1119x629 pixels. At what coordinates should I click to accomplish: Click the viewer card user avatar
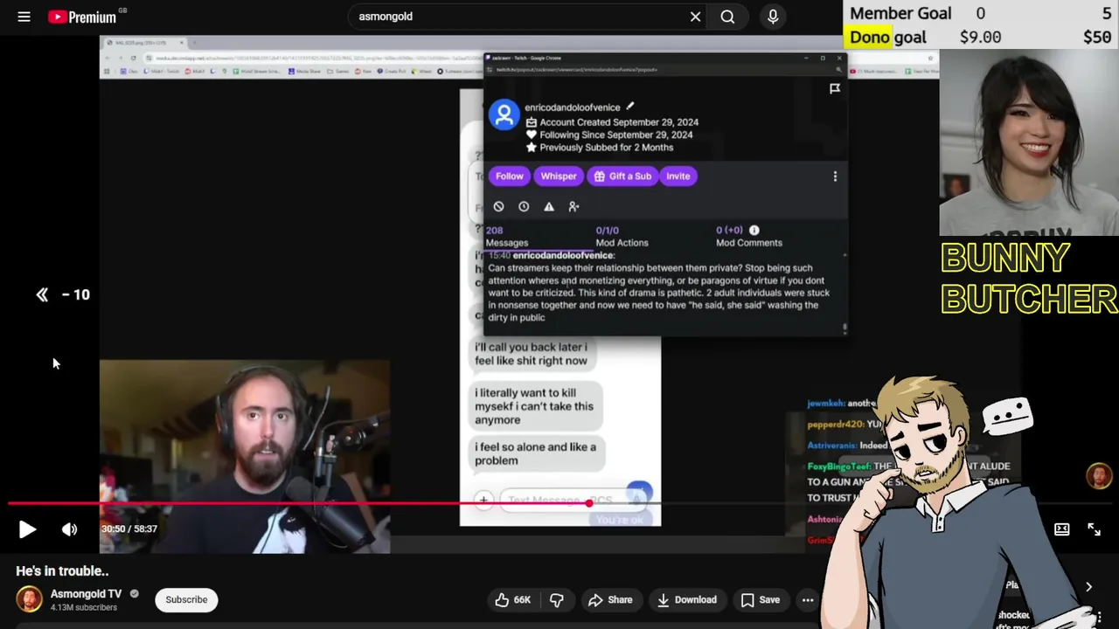pyautogui.click(x=504, y=115)
